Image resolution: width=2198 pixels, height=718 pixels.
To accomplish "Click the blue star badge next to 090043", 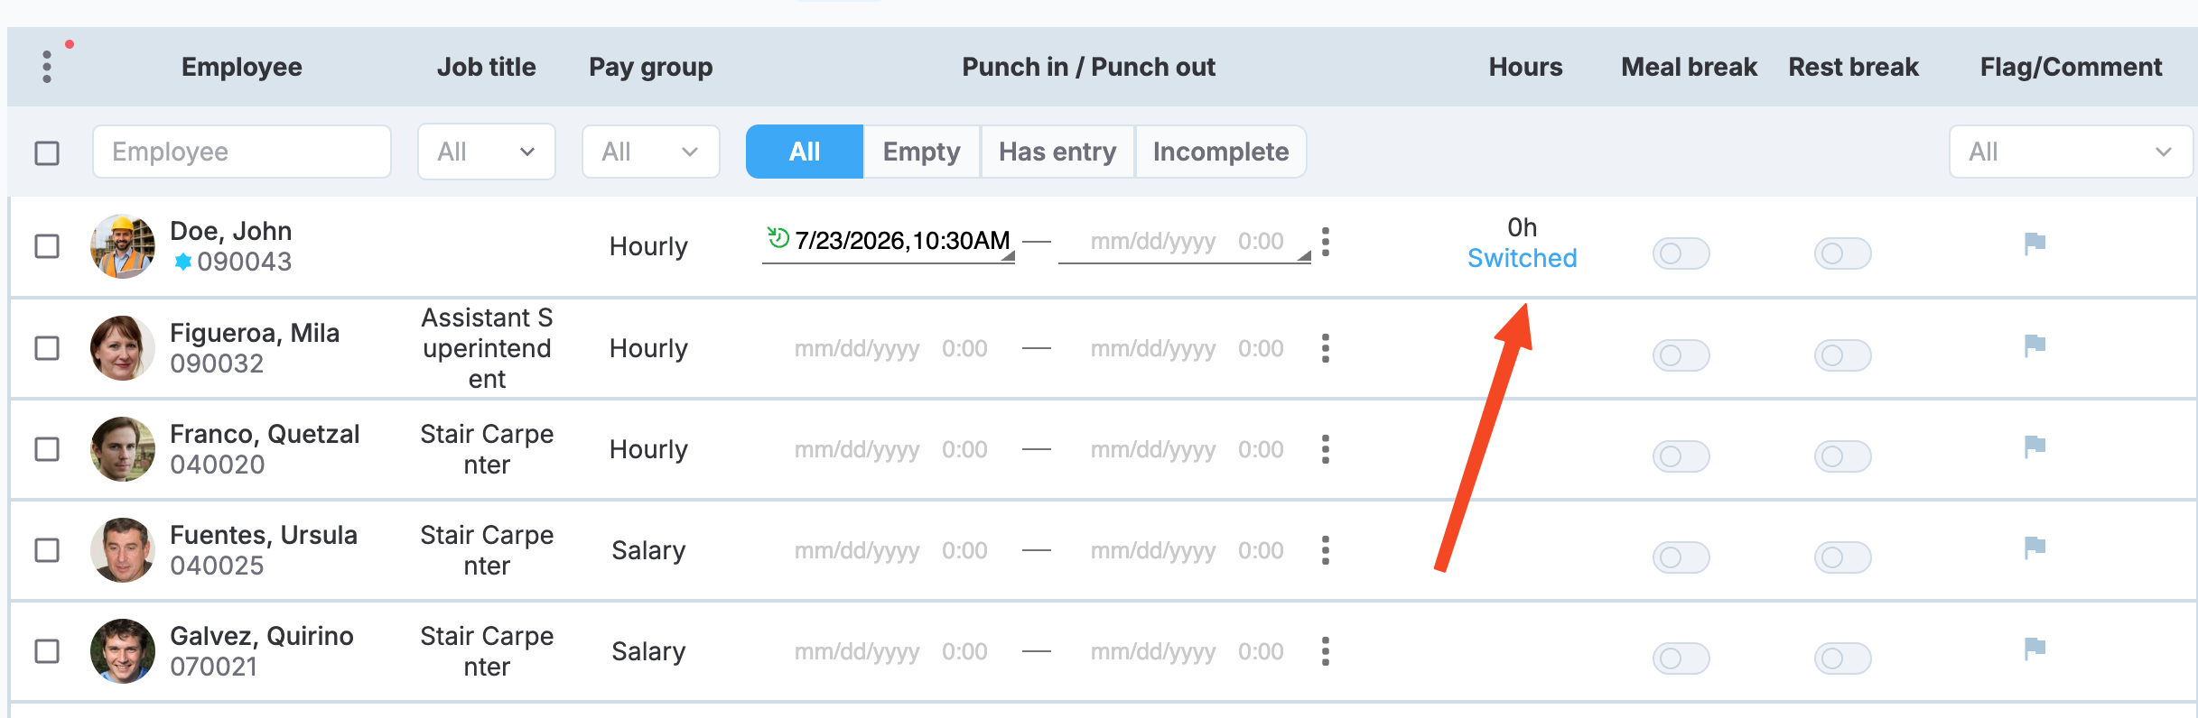I will click(182, 262).
